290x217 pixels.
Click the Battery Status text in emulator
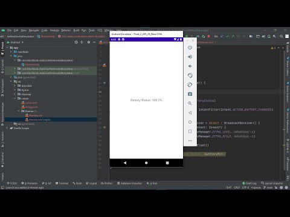tap(146, 100)
